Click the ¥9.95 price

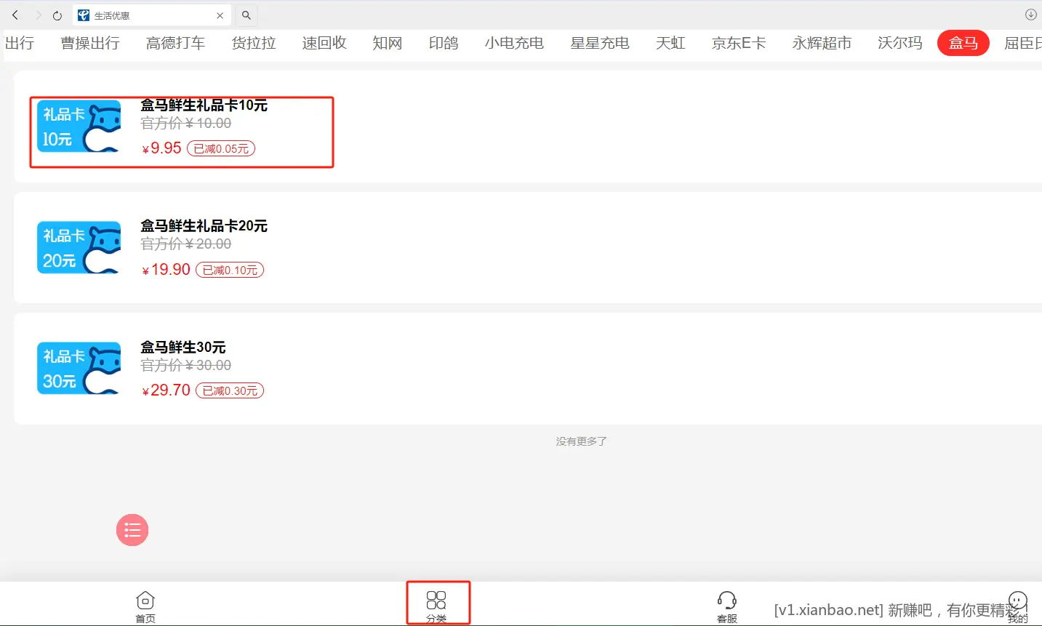[161, 148]
